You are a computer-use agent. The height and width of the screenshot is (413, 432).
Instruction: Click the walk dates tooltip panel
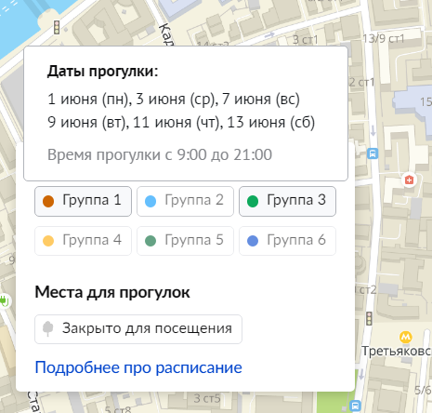(x=186, y=113)
